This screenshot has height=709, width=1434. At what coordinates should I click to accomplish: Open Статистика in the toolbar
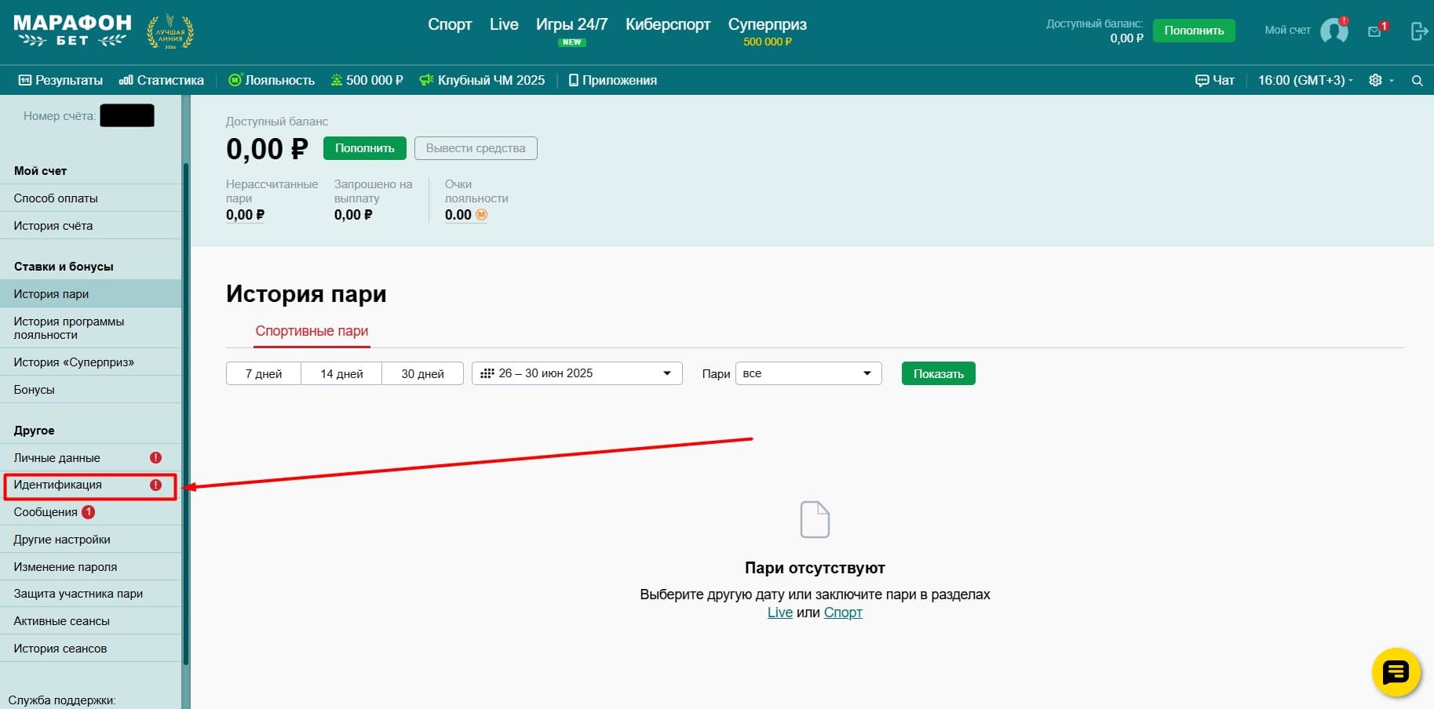pyautogui.click(x=161, y=80)
